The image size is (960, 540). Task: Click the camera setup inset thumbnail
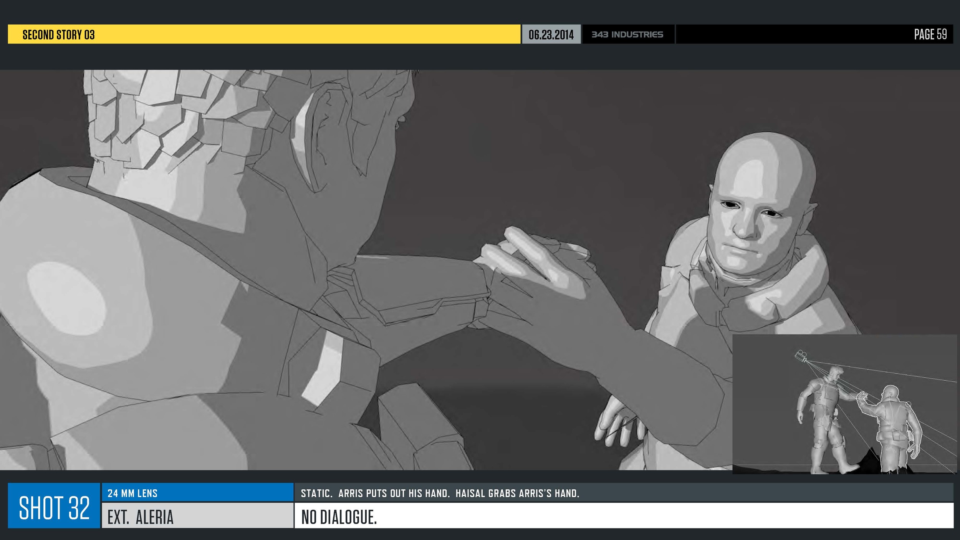(x=844, y=404)
